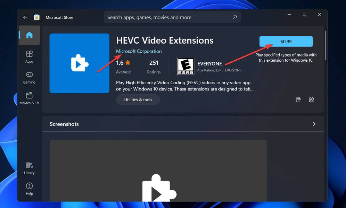View the 251 Ratings count
This screenshot has height=208, width=346.
click(x=154, y=67)
